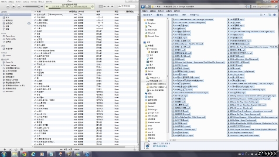Click the iTunes import progress bar

[70, 8]
